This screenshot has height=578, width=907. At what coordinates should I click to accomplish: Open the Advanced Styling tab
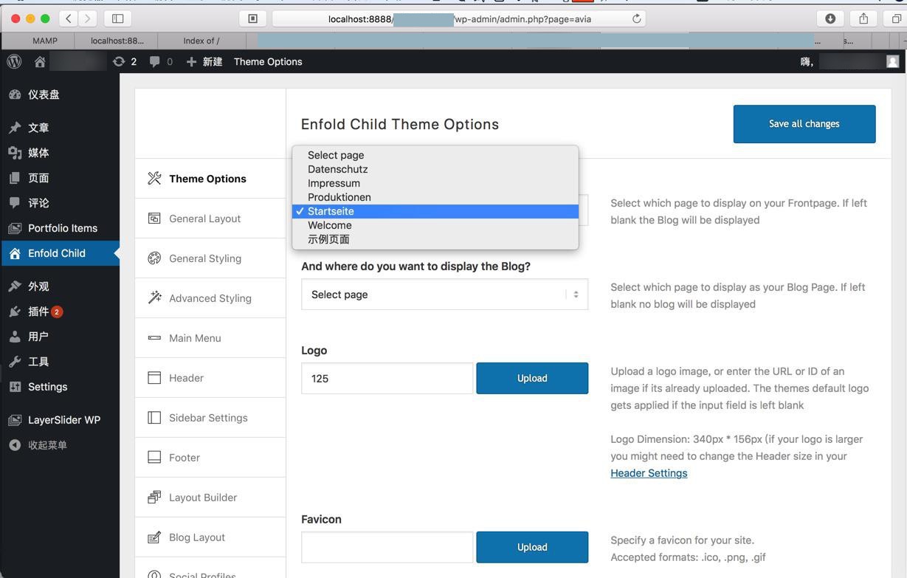click(210, 298)
